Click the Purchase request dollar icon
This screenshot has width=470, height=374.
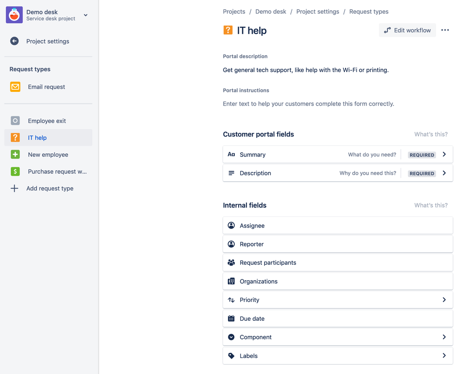click(15, 171)
